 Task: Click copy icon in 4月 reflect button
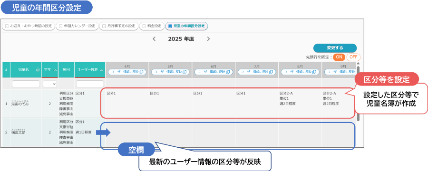[x=141, y=72]
